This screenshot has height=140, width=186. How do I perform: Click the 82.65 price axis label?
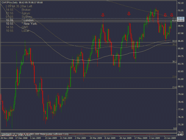181,71
